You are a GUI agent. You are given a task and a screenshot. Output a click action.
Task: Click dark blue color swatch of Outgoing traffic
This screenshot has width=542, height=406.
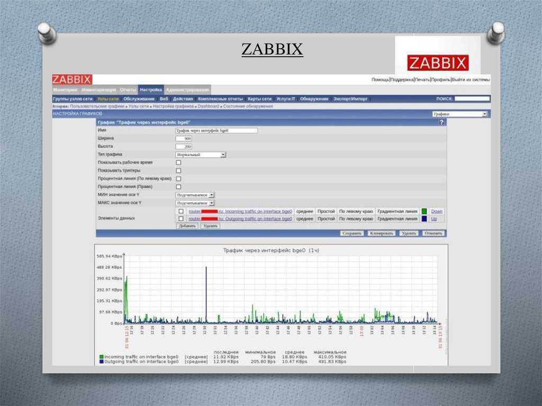click(424, 219)
